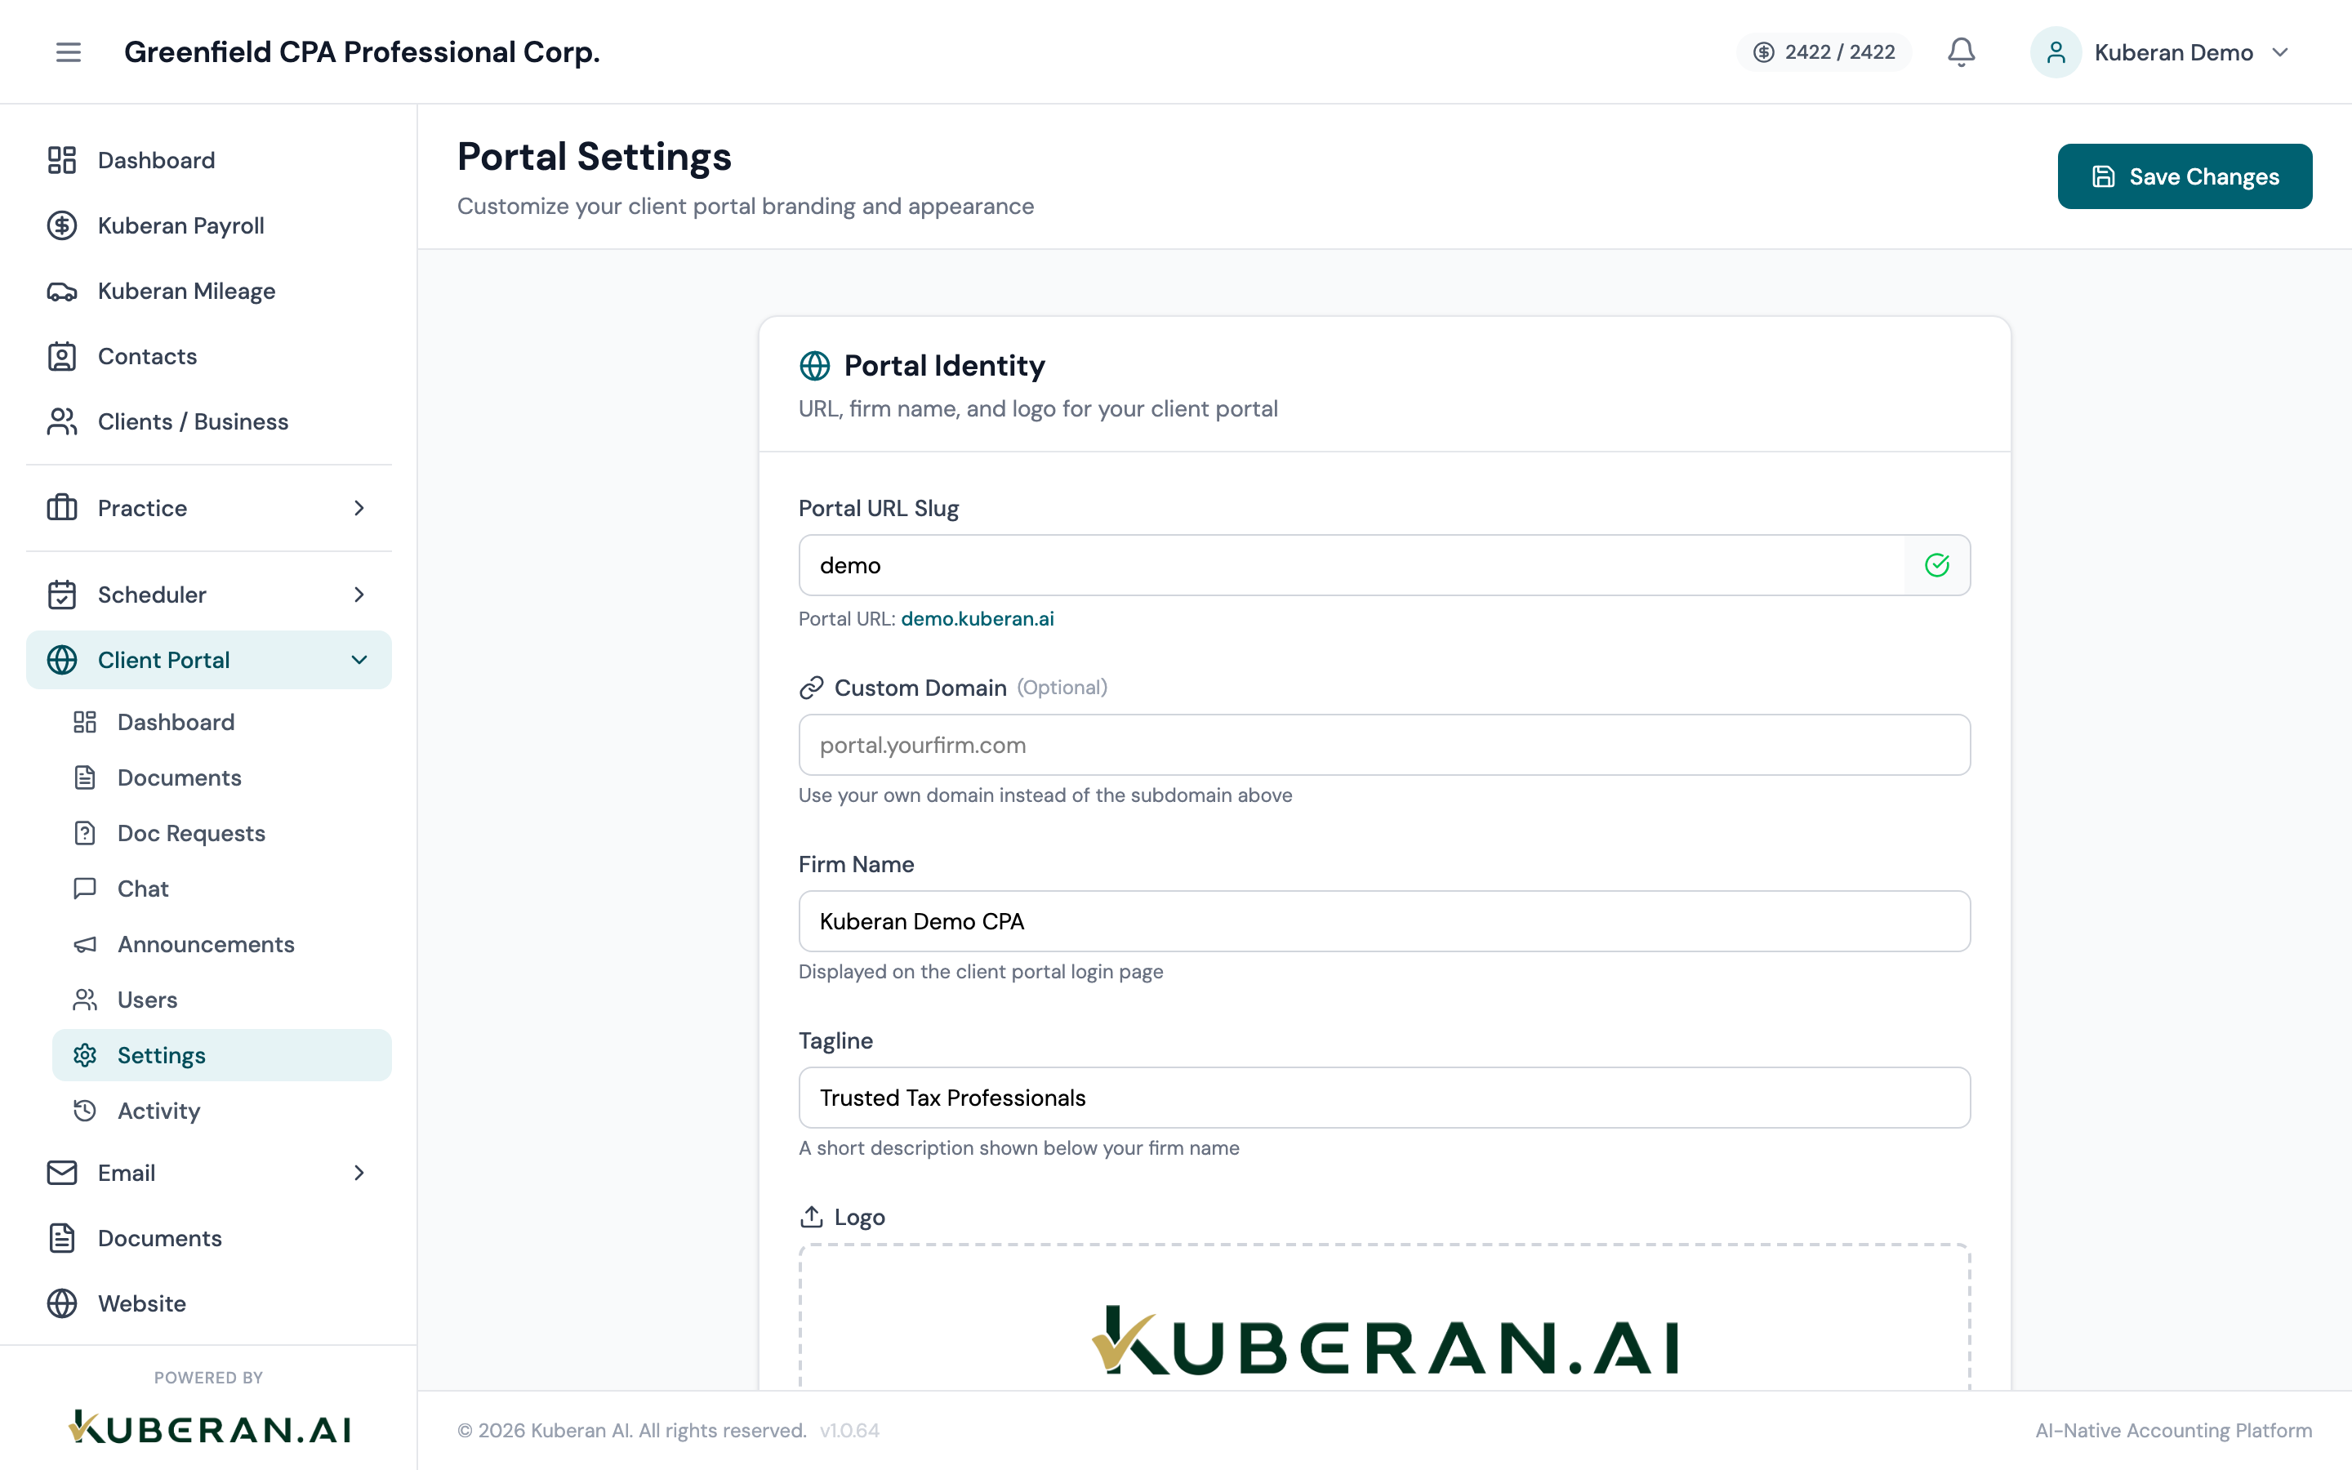Collapse the Client Portal chevron
Screen dimensions: 2352x1470
pyautogui.click(x=359, y=660)
